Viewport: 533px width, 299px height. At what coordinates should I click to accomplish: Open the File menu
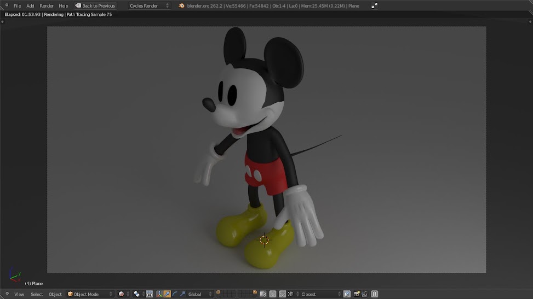click(x=17, y=5)
